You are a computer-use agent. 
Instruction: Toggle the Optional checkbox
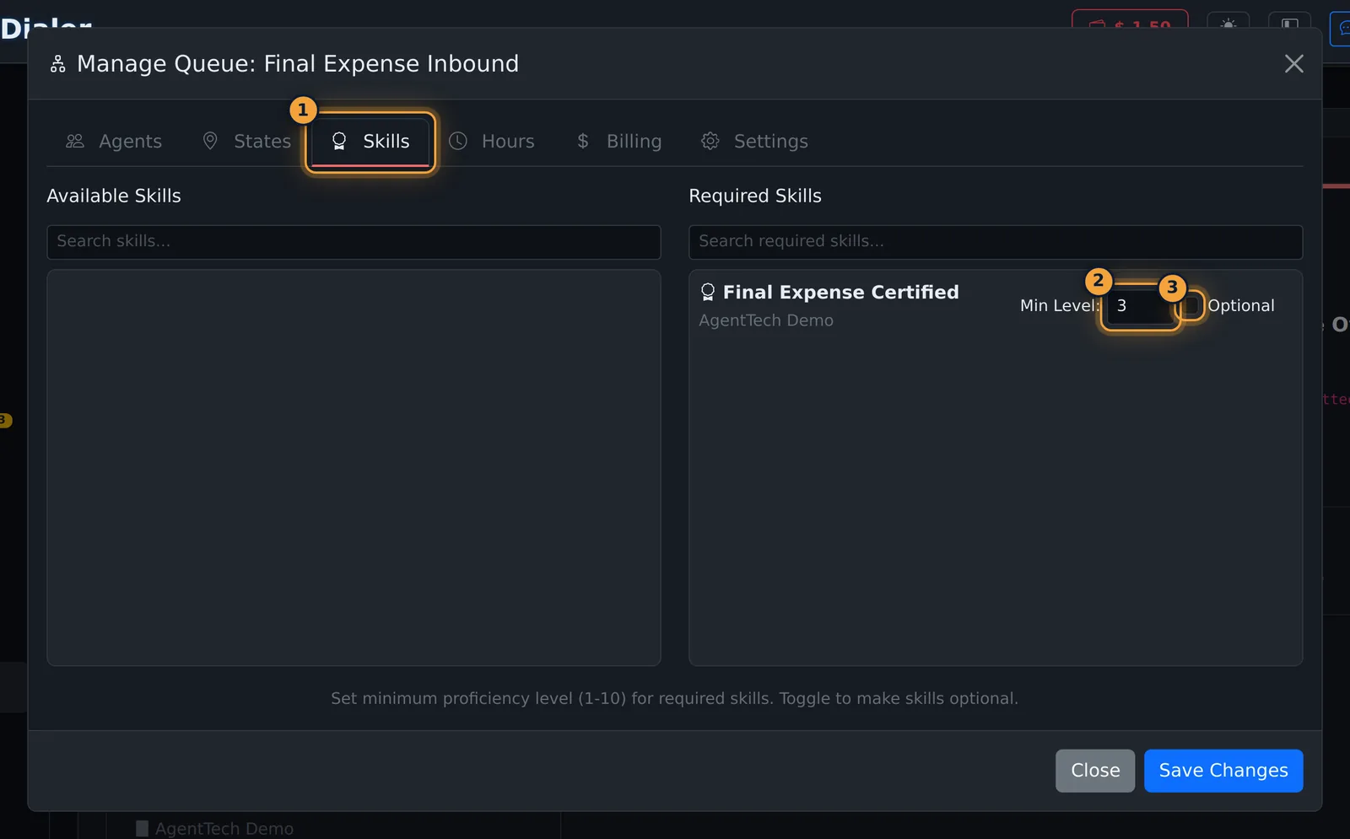[x=1191, y=305]
